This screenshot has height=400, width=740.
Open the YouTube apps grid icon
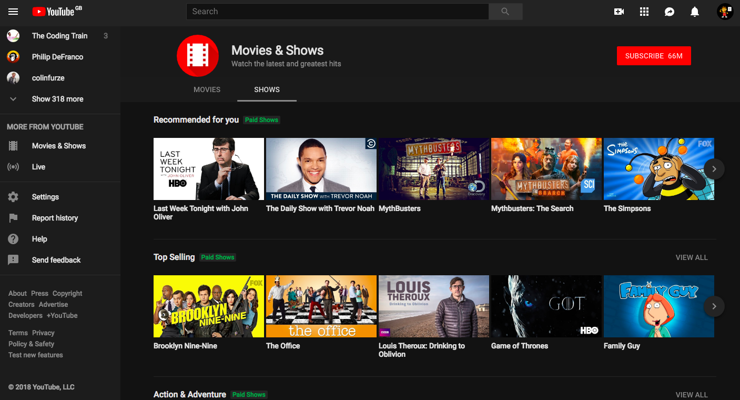644,12
